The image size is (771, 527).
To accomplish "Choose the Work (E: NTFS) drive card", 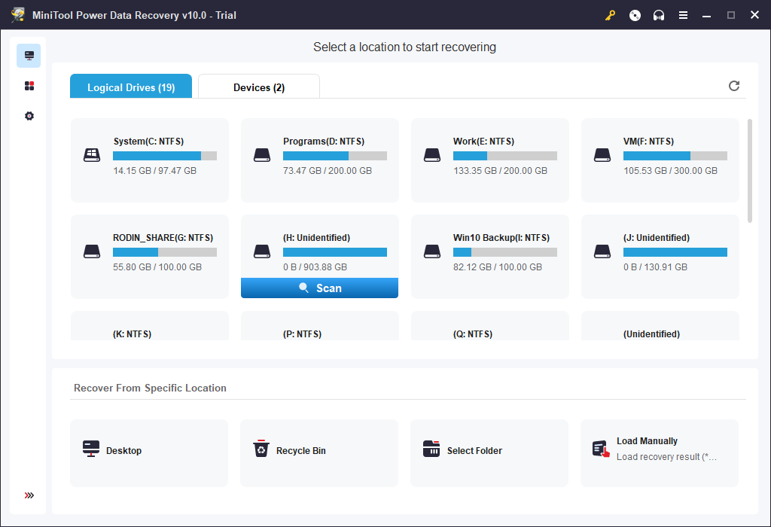I will (489, 160).
